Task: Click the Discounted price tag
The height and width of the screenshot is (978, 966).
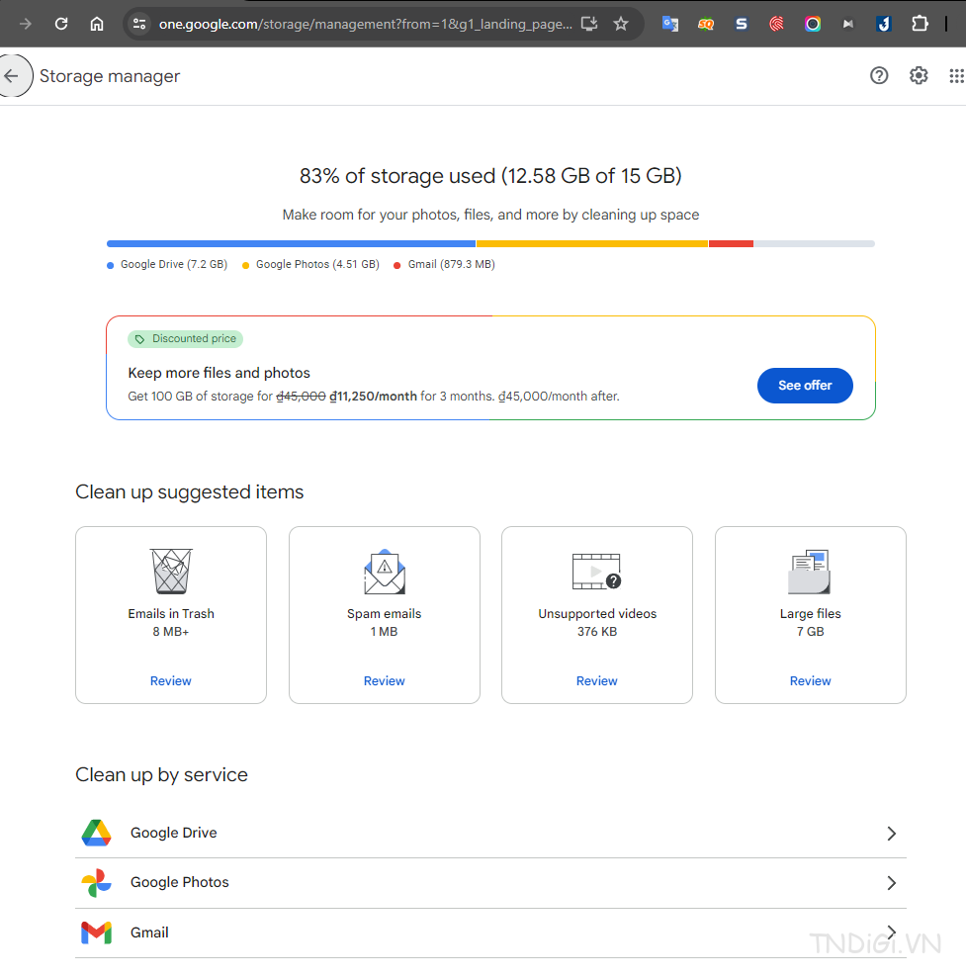Action: coord(185,338)
